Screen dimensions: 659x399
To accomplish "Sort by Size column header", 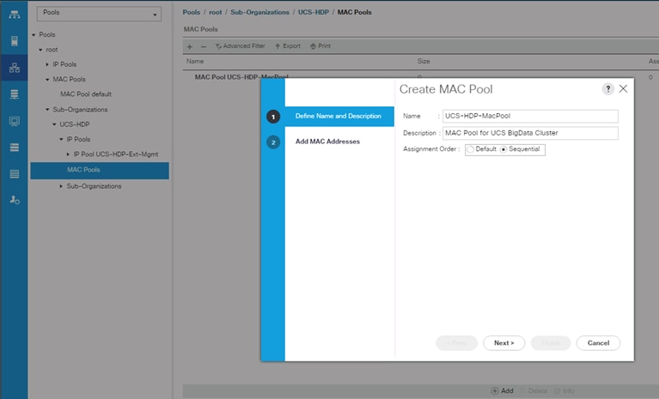I will [x=424, y=61].
